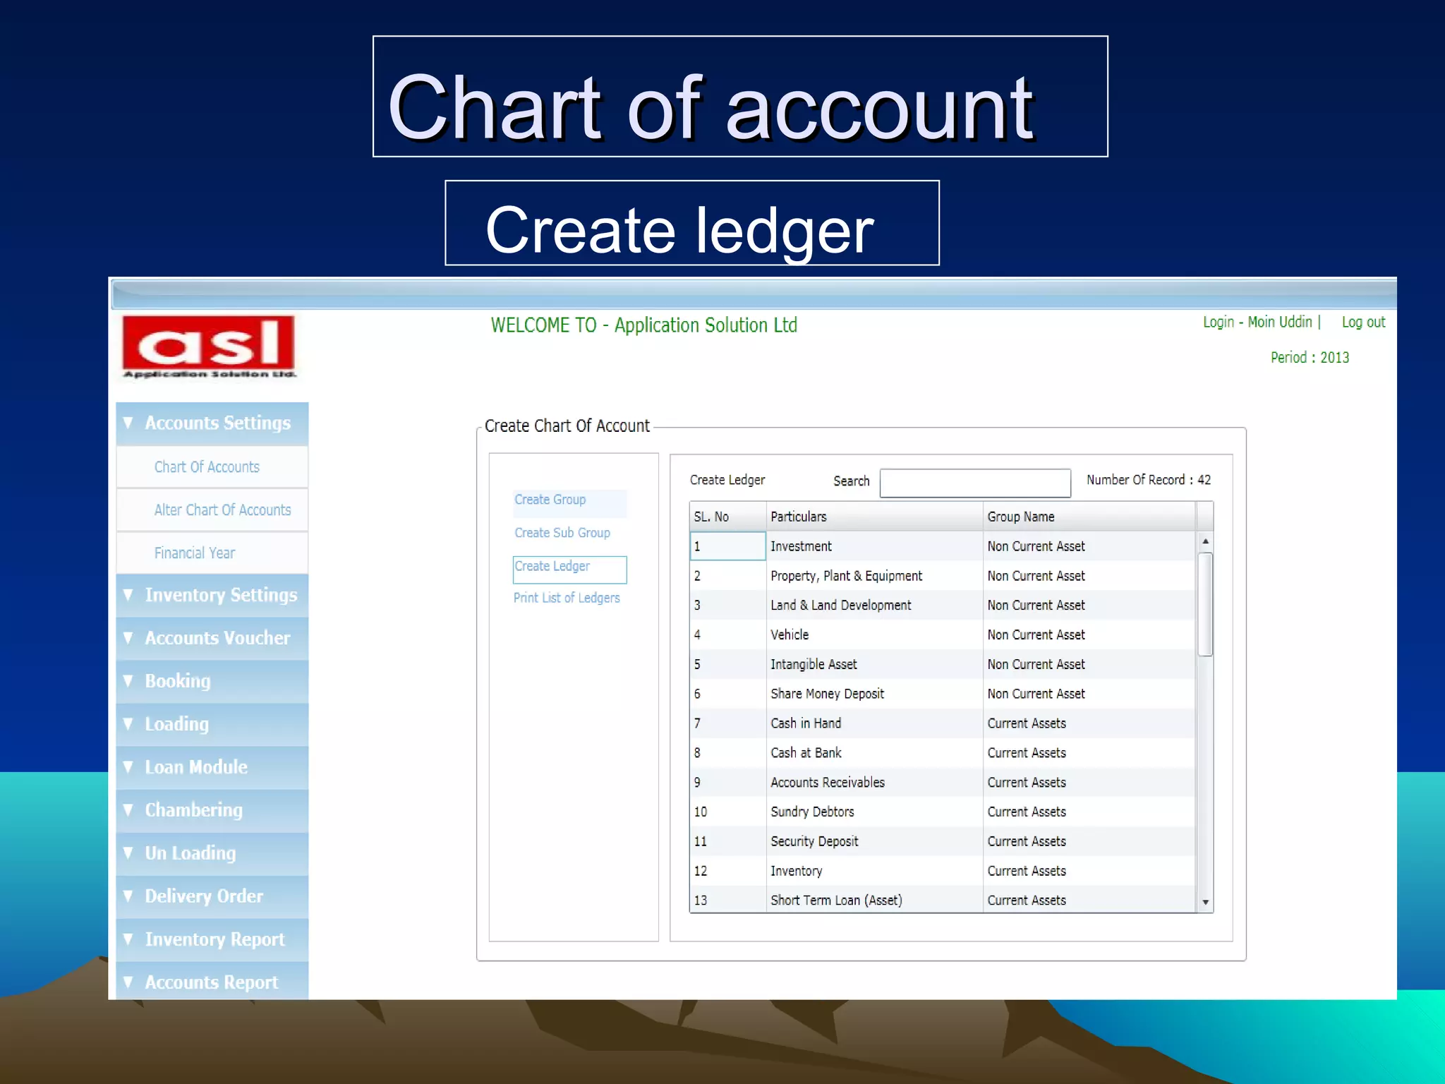Click the ledger table scrollbar thumb
The image size is (1445, 1084).
[x=1205, y=604]
